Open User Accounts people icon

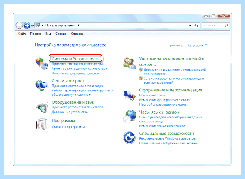coord(129,63)
